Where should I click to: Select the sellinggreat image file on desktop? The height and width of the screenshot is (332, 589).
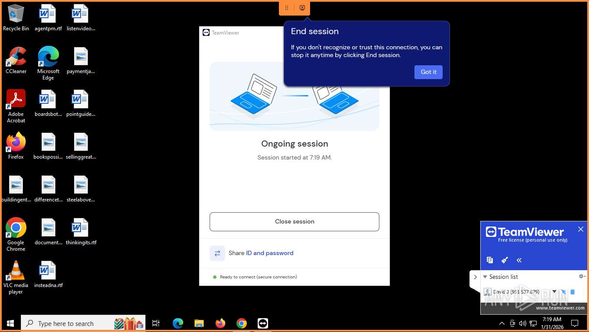(x=81, y=147)
